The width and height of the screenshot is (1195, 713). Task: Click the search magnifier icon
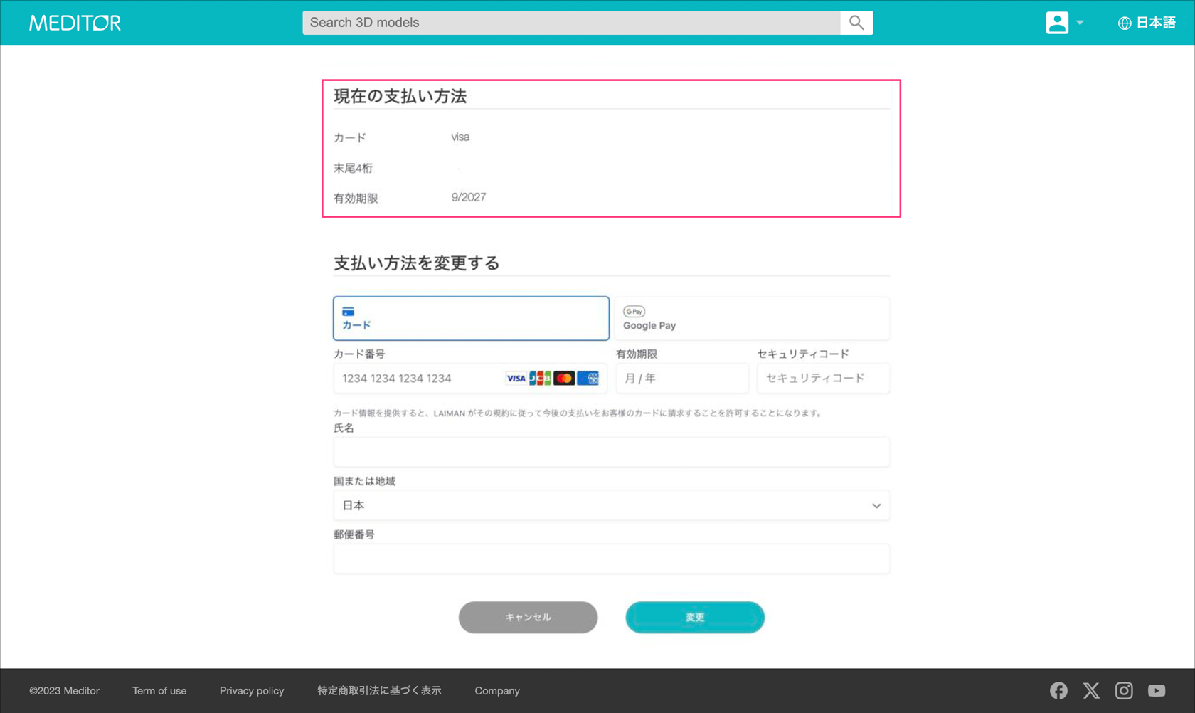pos(856,23)
